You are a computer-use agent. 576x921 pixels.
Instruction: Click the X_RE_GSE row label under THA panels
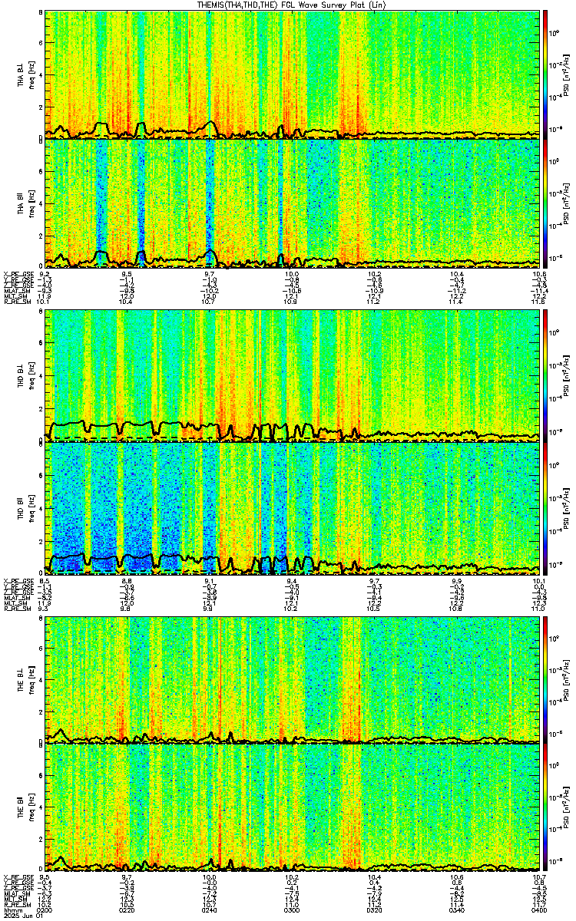coord(18,274)
